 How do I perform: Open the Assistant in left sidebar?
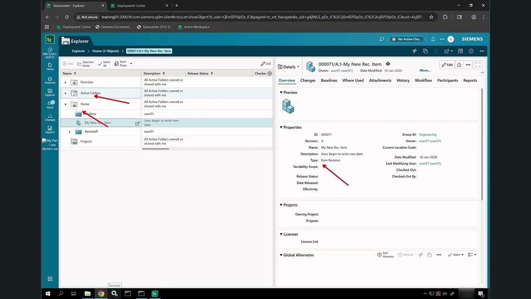tap(50, 80)
